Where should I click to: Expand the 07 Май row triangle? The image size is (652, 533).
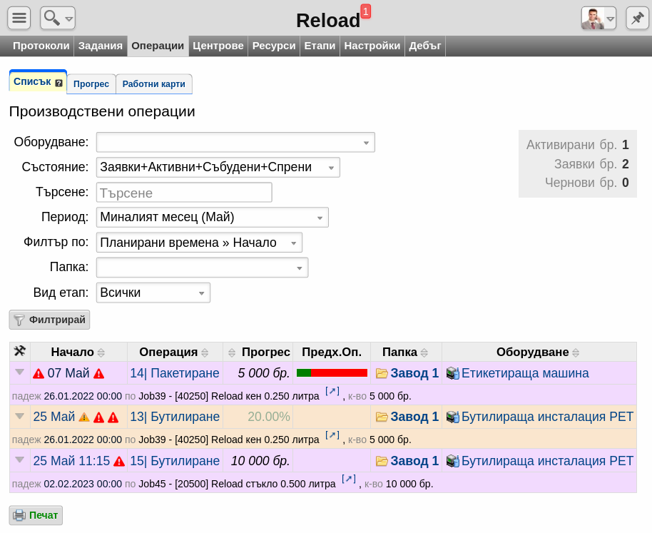(x=19, y=372)
